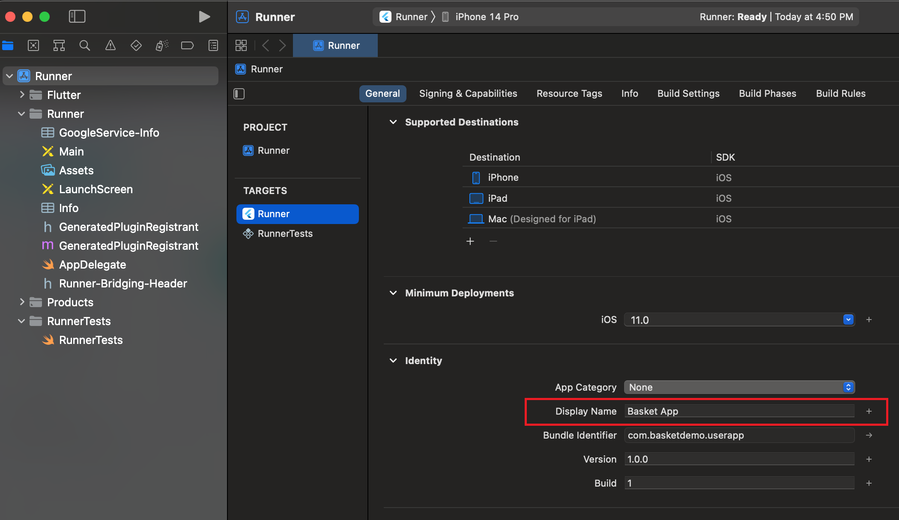899x520 pixels.
Task: Switch to Resource Tags tab
Action: pos(569,93)
